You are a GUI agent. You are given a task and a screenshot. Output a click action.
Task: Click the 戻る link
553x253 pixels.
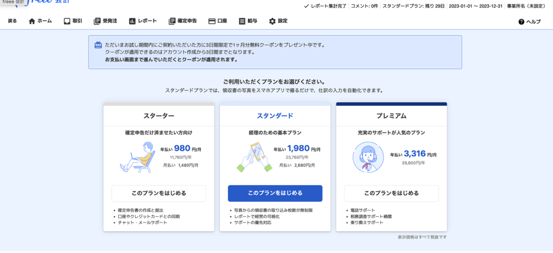12,21
